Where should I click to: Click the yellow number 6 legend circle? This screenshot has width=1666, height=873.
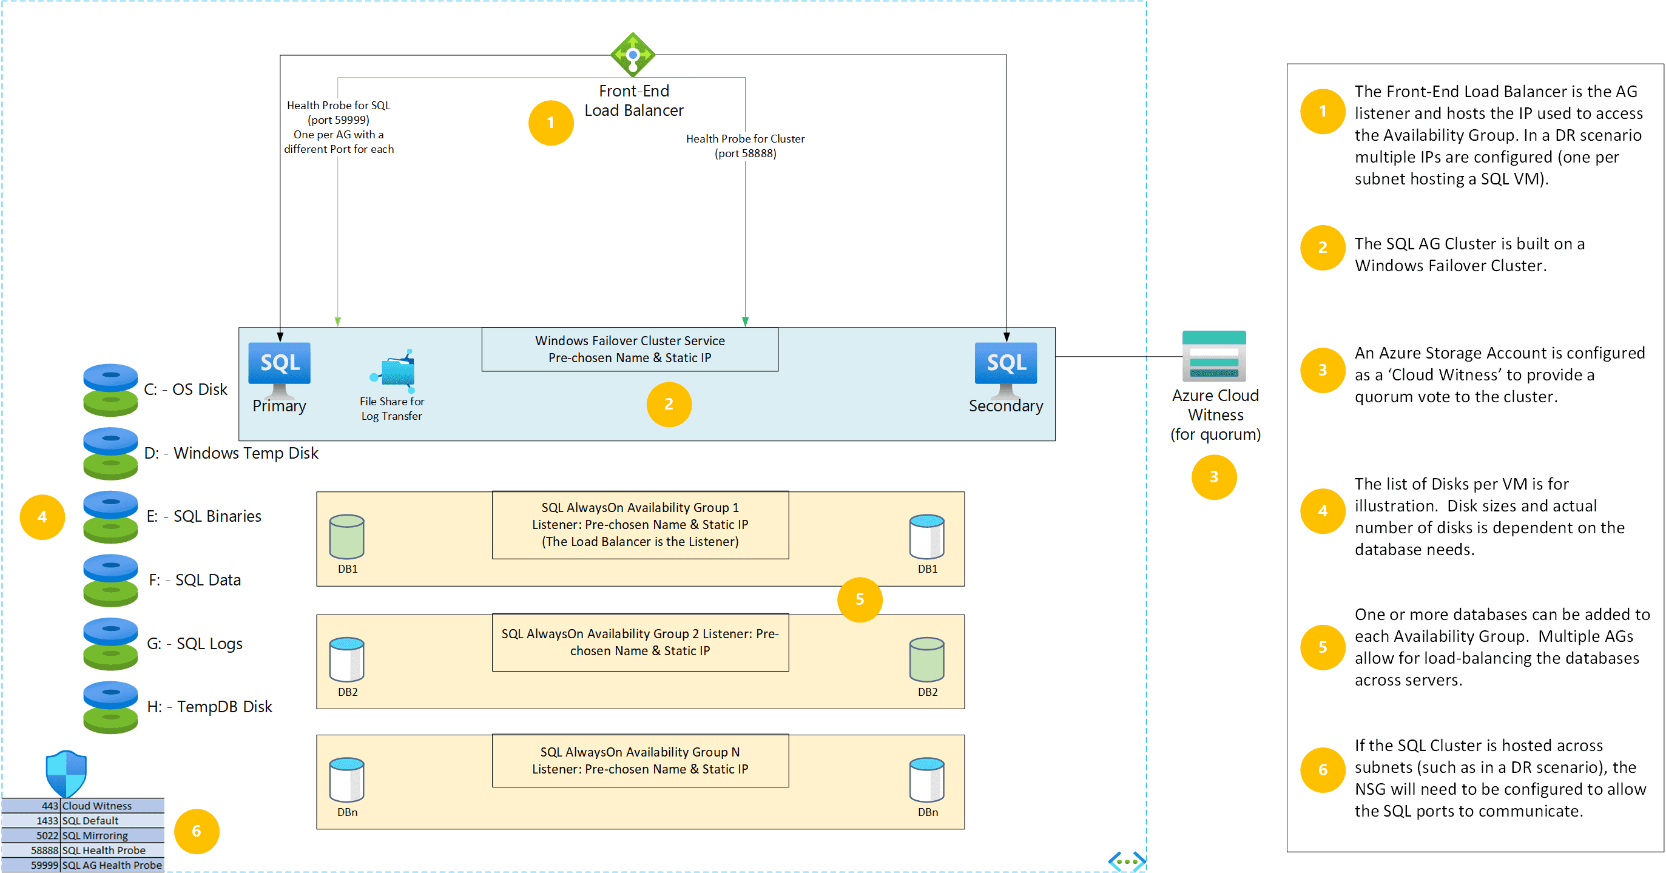point(1323,769)
